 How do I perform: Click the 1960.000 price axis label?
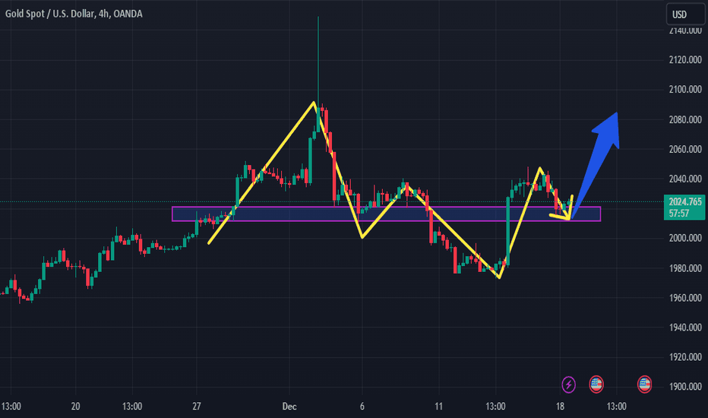(x=685, y=298)
